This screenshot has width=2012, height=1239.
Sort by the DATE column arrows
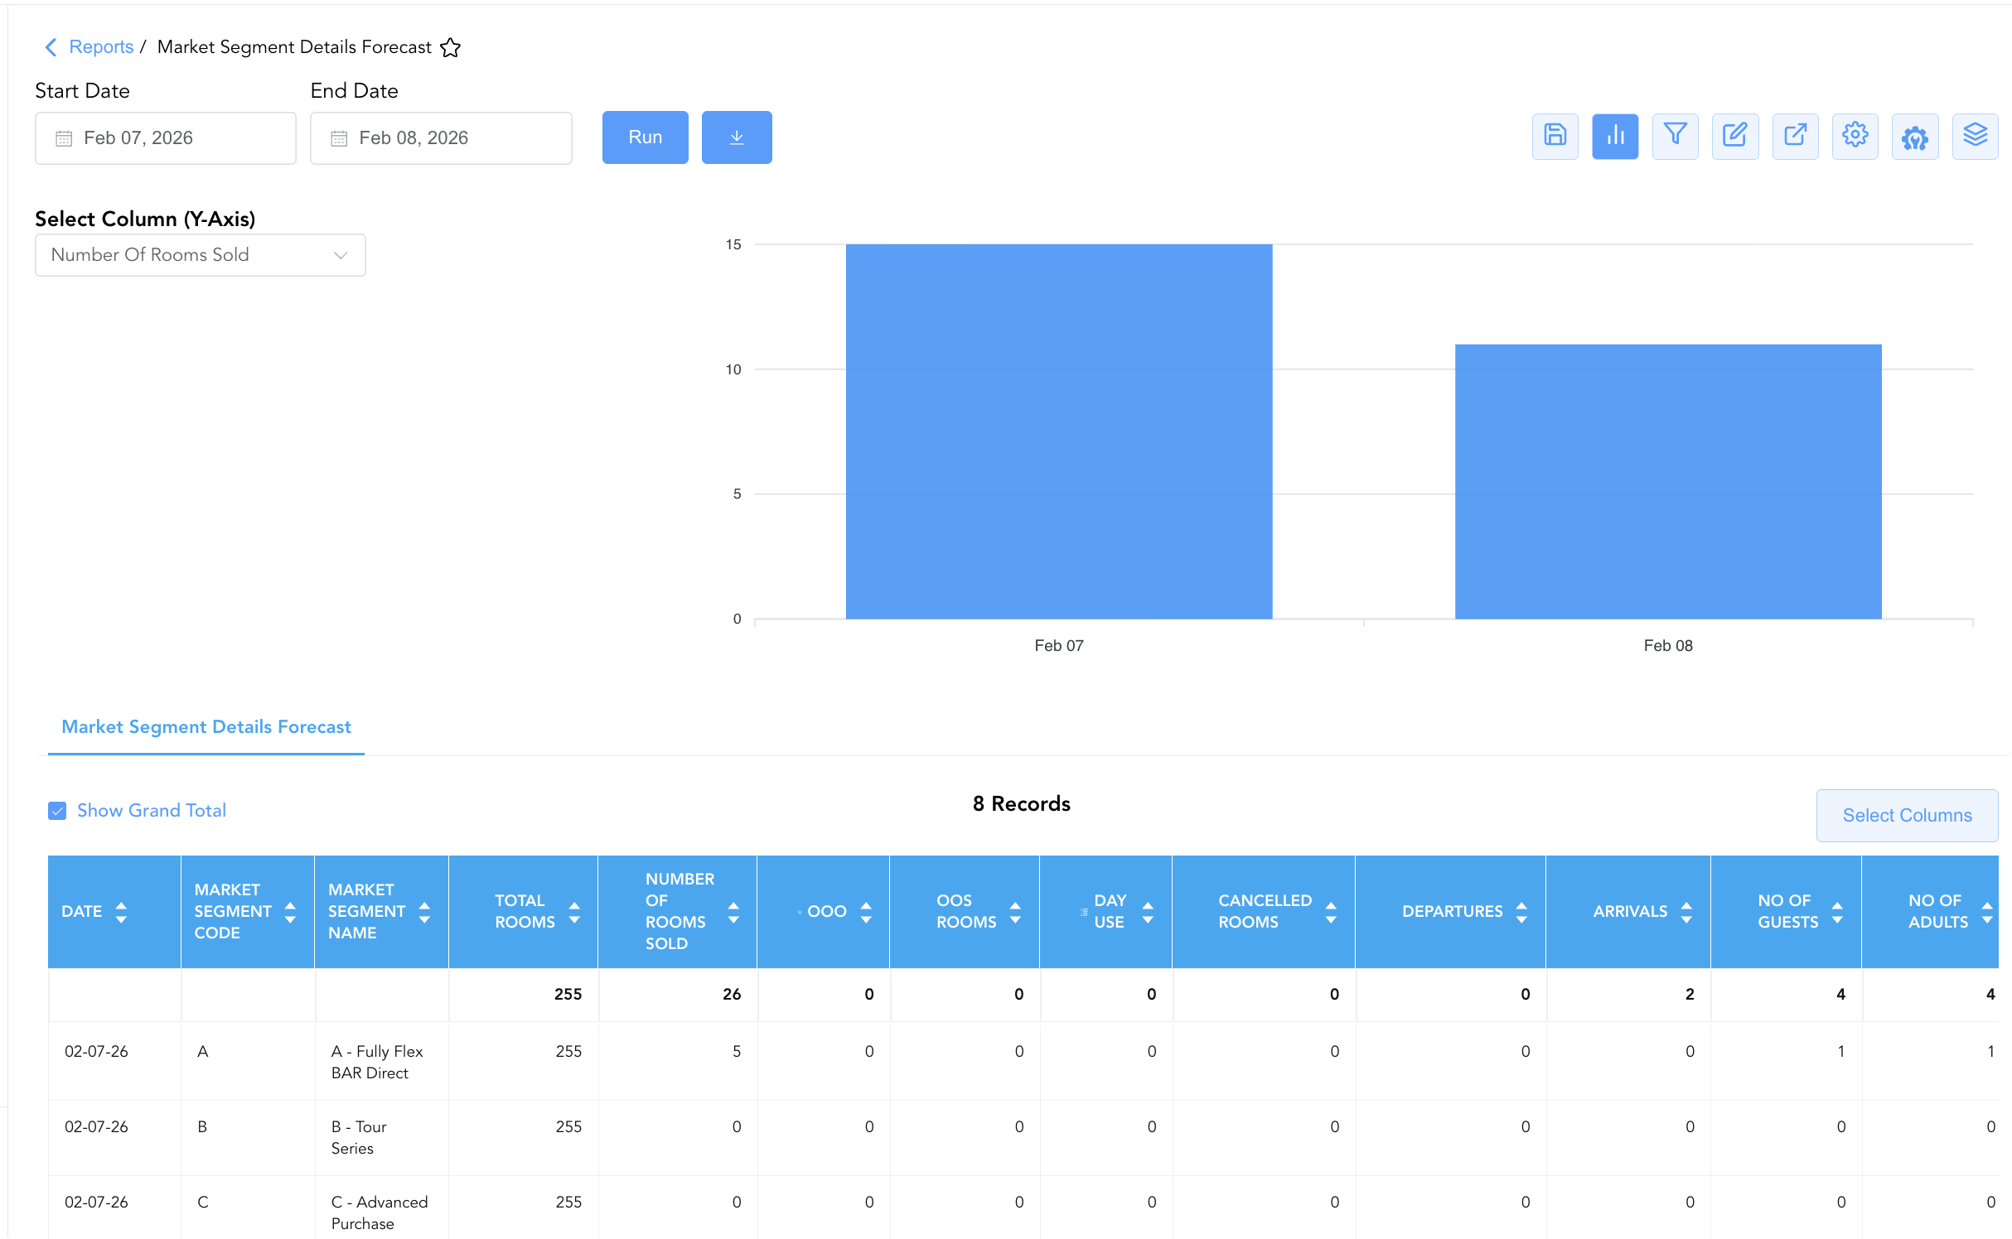click(x=121, y=912)
